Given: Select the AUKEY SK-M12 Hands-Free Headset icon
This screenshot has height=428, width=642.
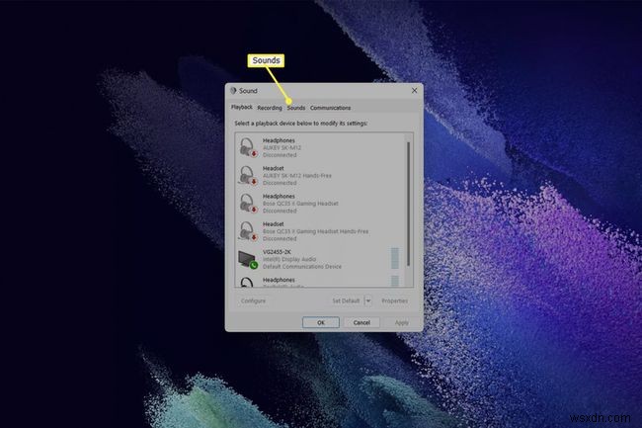Looking at the screenshot, I should [x=248, y=175].
